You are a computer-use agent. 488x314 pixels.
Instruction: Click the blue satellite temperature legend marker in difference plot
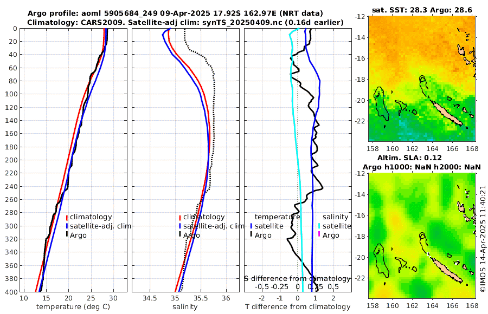251,226
